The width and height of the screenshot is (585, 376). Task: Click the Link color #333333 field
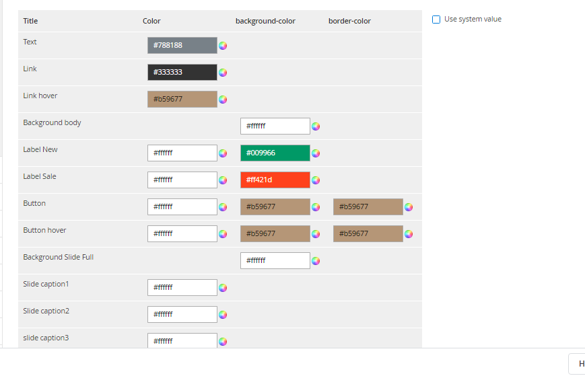click(182, 72)
